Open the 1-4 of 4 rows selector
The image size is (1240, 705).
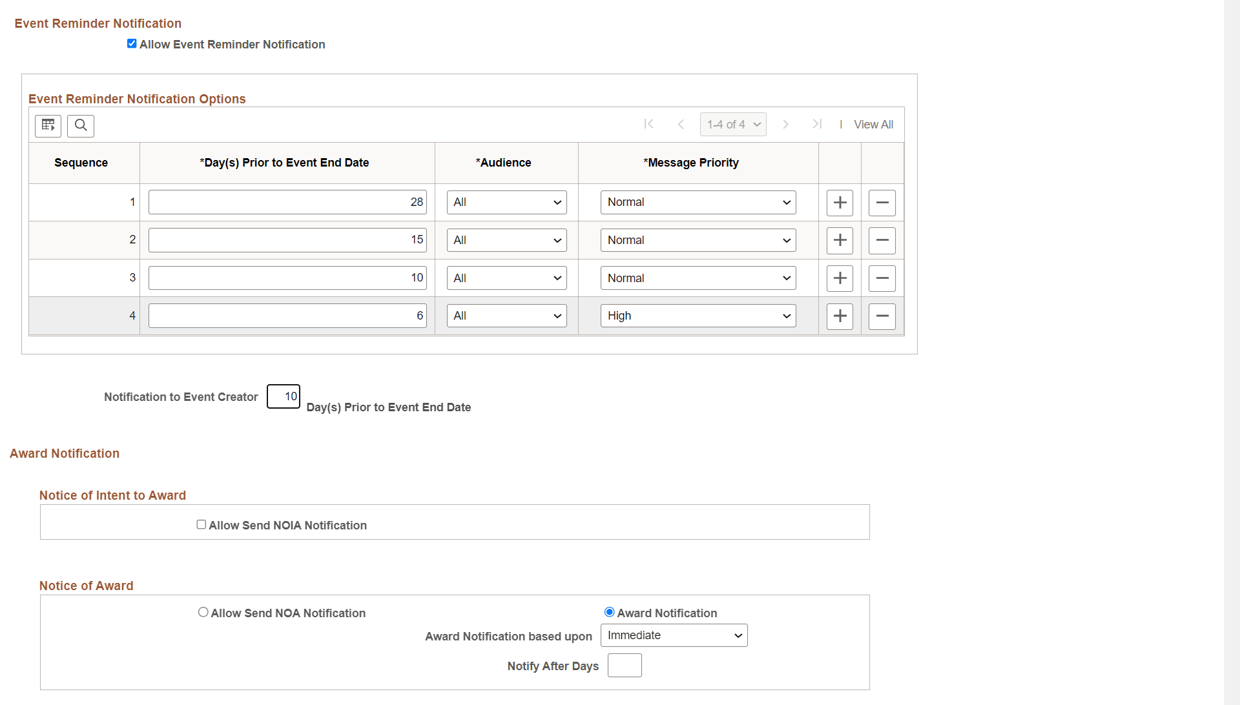point(733,125)
